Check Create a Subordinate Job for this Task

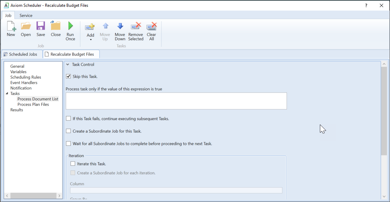(68, 131)
